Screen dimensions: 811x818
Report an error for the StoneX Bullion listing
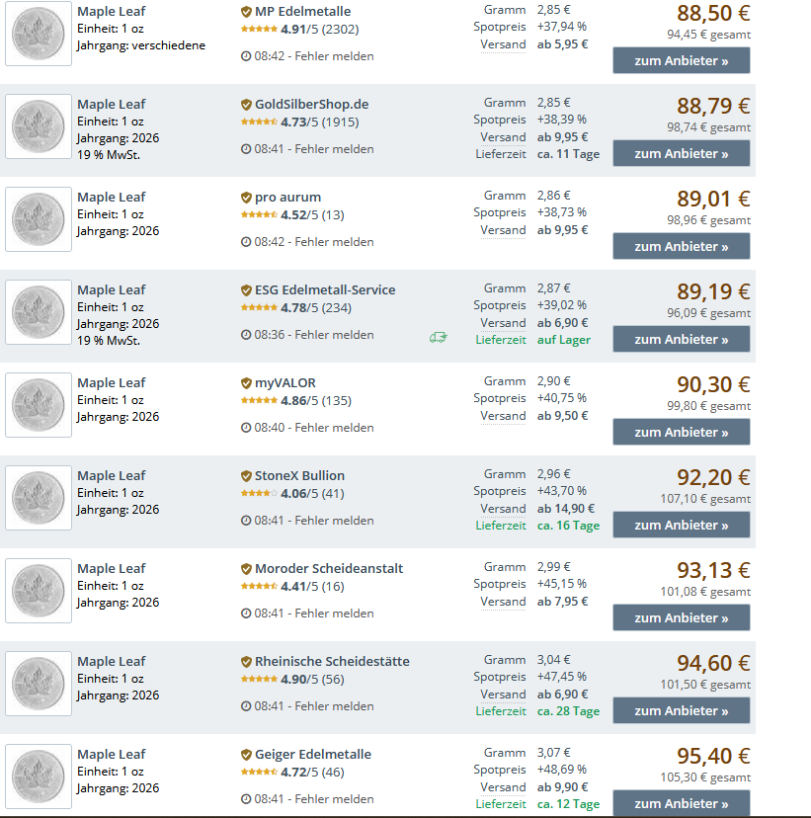pyautogui.click(x=334, y=521)
